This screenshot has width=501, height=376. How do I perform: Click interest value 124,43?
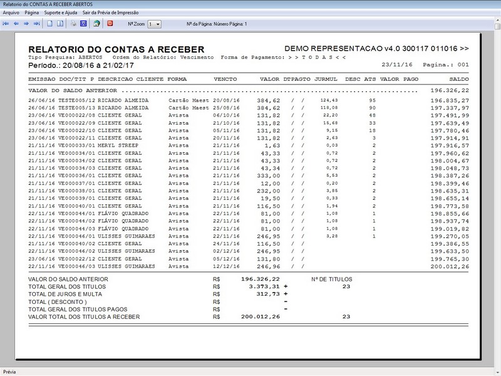tap(329, 100)
